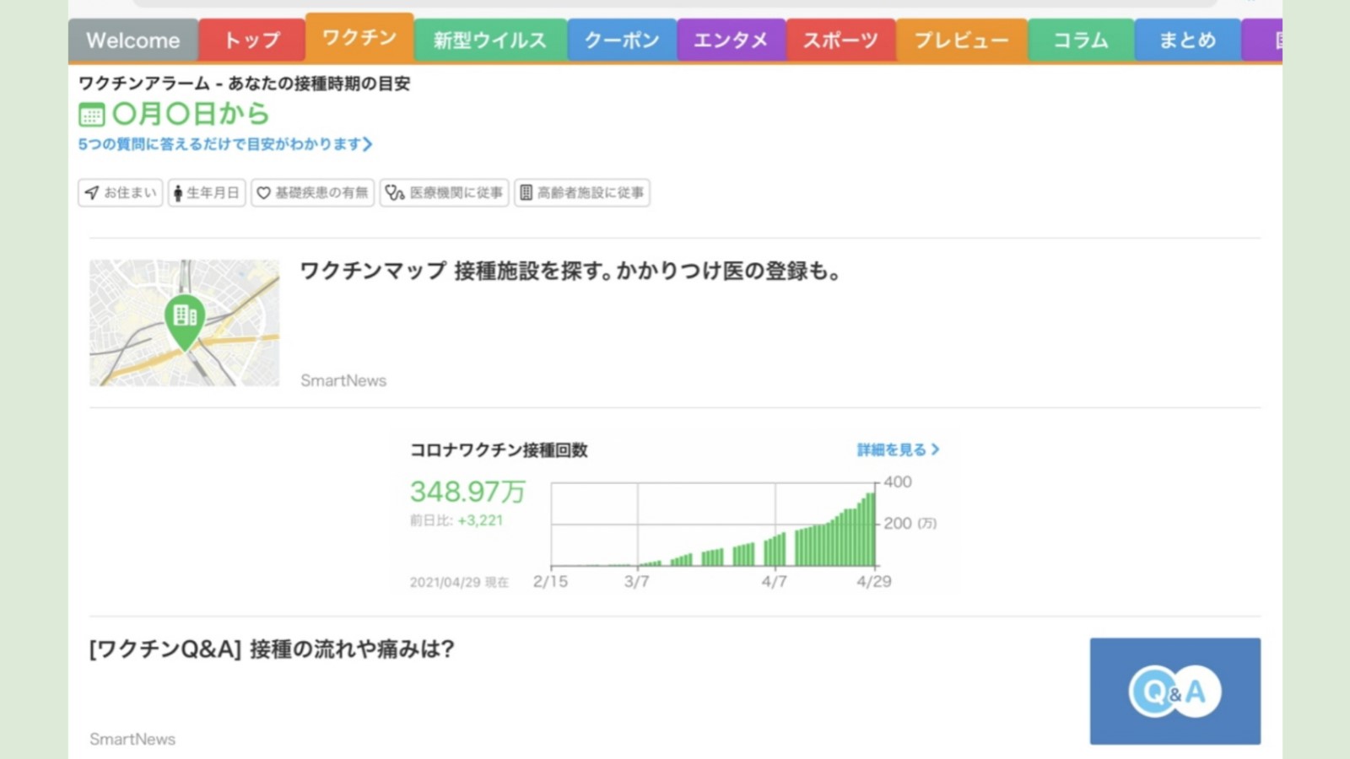Open the スポーツ tab
Screen dimensions: 1350x759
pos(840,40)
